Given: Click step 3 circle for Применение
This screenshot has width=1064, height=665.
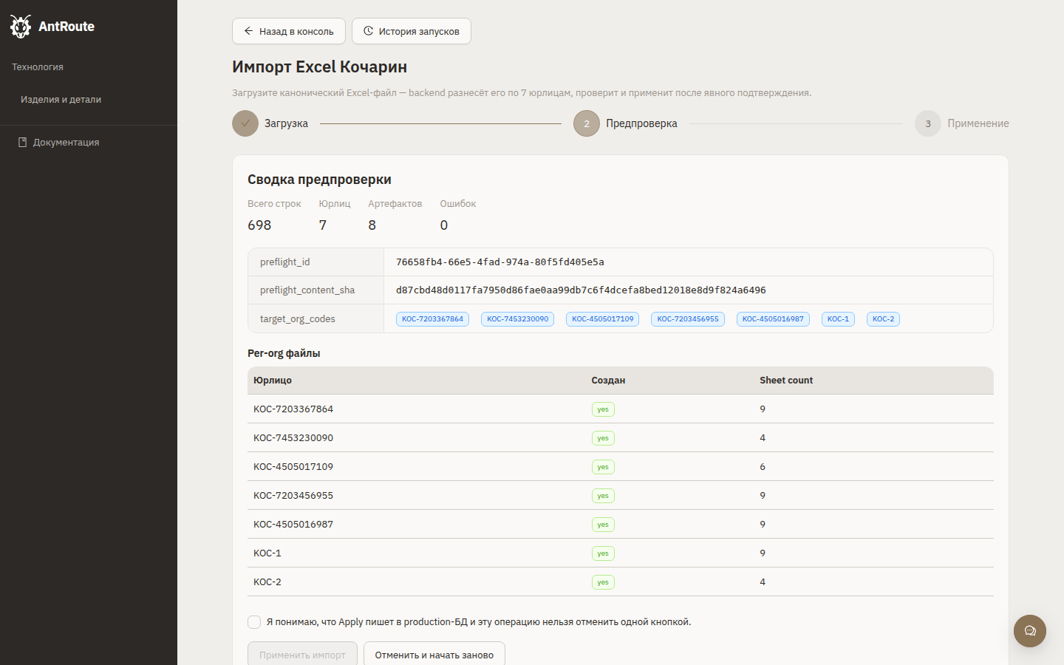Looking at the screenshot, I should tap(928, 123).
